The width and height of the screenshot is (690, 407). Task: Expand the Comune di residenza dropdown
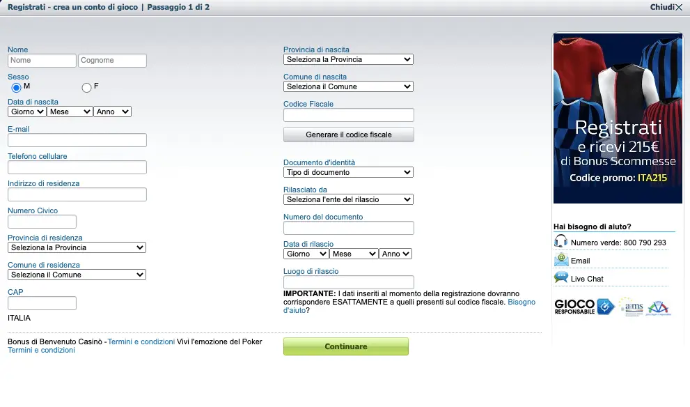77,275
